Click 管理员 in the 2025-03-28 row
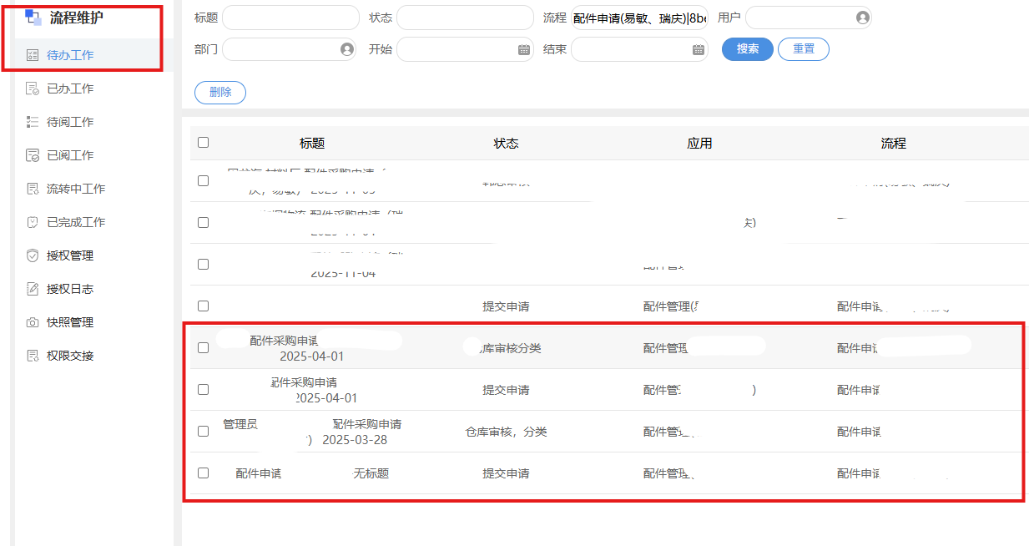 click(240, 424)
